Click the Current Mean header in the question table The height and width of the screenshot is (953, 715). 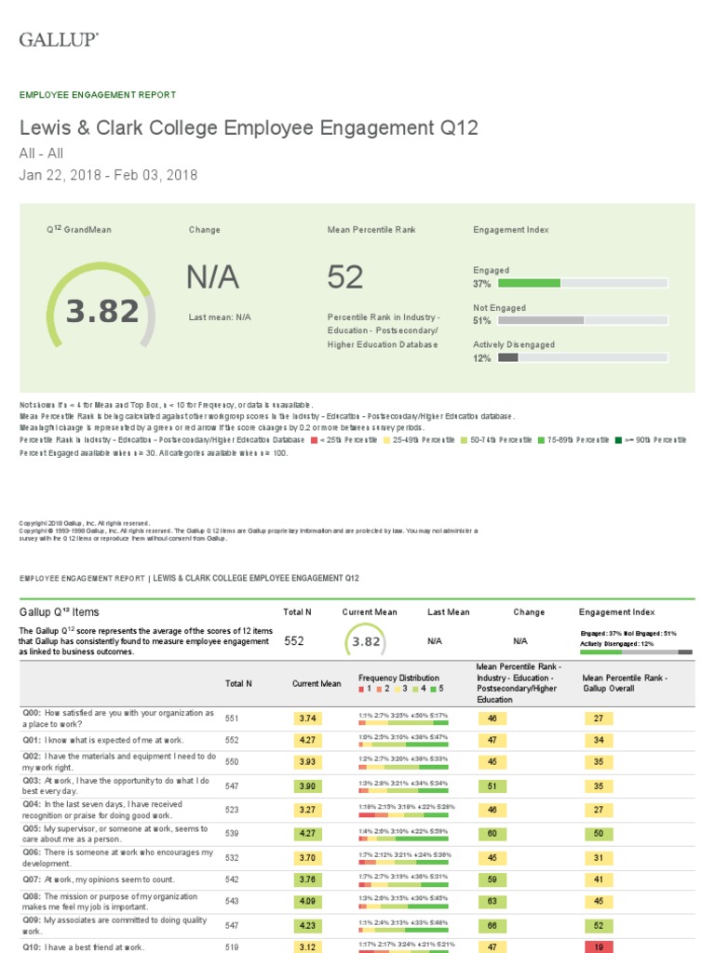(317, 684)
